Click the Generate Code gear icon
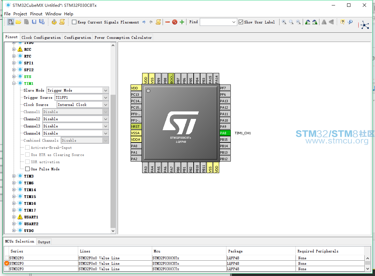This screenshot has width=375, height=276. (x=54, y=22)
